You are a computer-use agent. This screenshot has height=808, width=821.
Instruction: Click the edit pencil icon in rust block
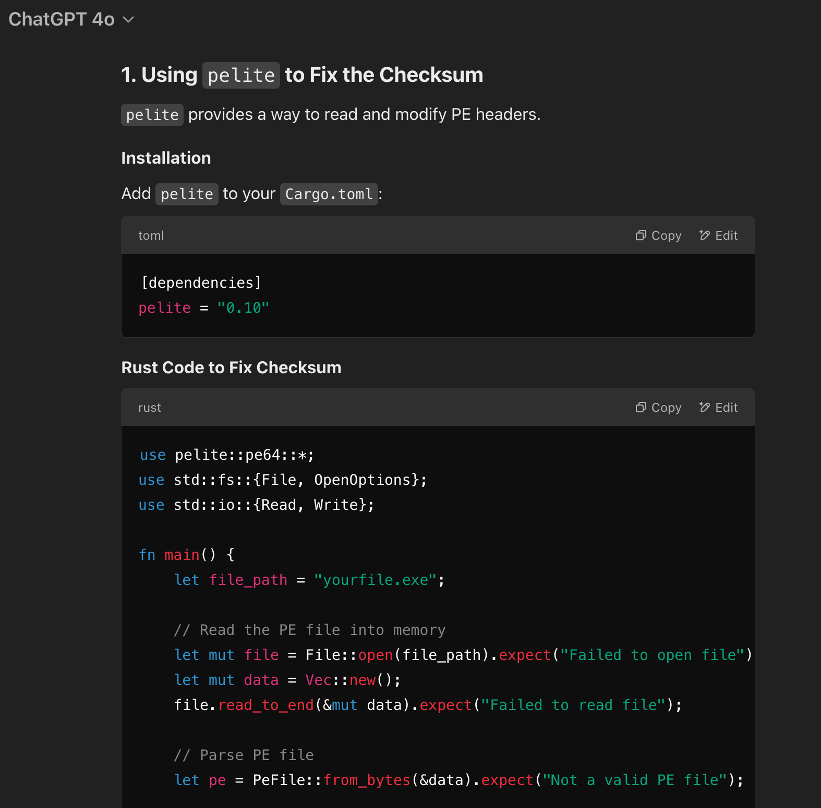coord(705,408)
